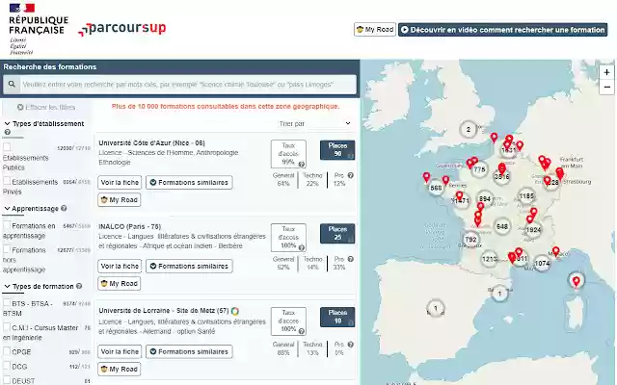Screen dimensions: 617x385
Task: Click the Spain cluster marker labeled 1
Action: point(435,309)
